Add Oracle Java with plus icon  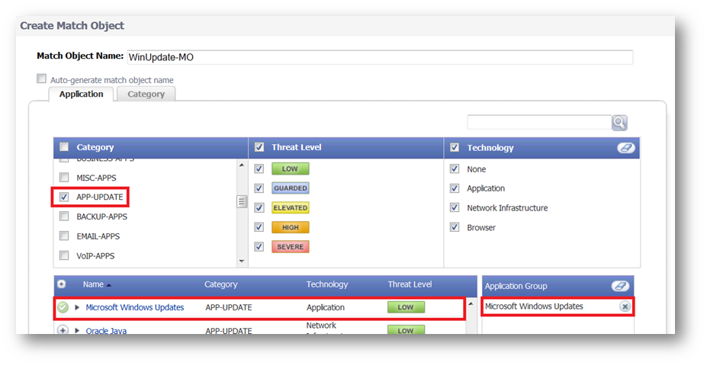pos(63,330)
